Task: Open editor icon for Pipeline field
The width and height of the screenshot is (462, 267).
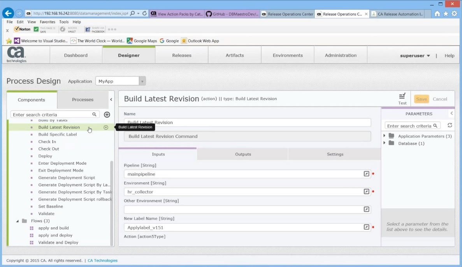Action: coord(366,174)
